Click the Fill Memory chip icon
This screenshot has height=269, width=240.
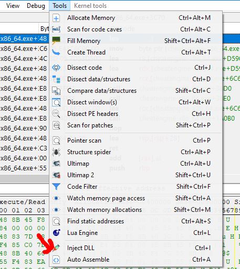pyautogui.click(x=56, y=41)
